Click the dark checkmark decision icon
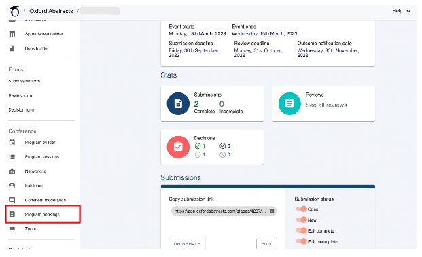This screenshot has width=422, height=257. pyautogui.click(x=222, y=146)
